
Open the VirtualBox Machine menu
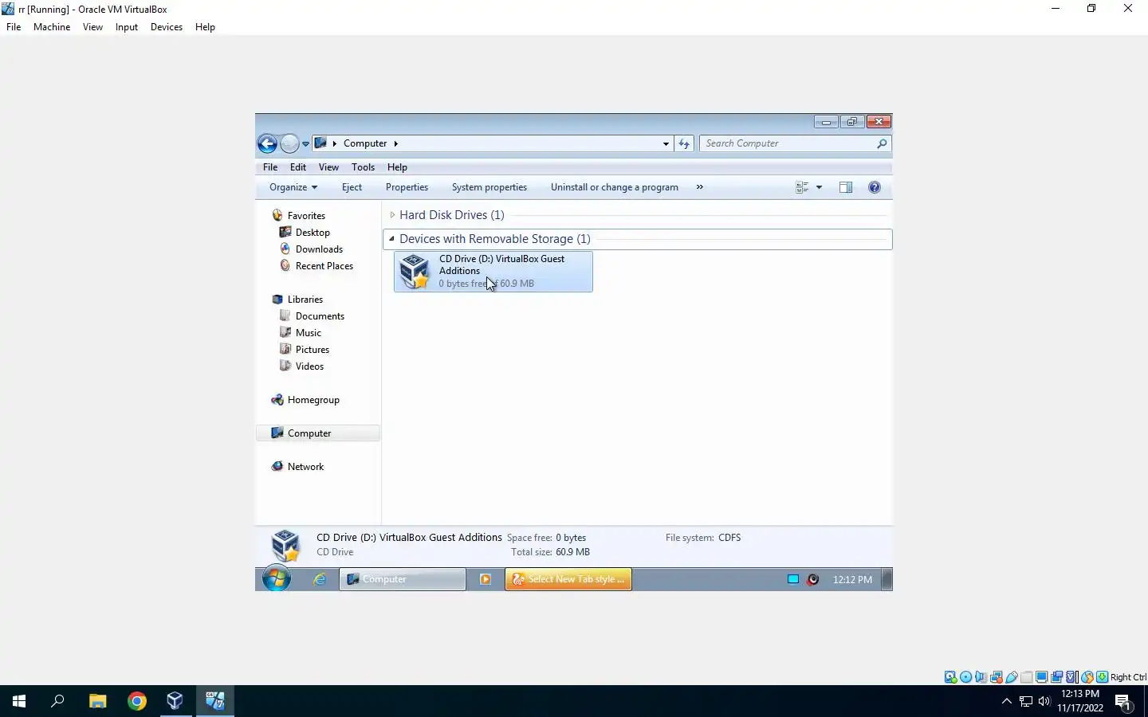click(52, 27)
